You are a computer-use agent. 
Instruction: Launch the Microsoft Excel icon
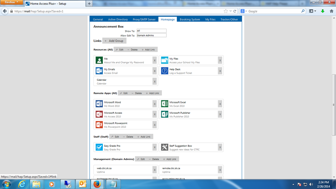click(165, 104)
